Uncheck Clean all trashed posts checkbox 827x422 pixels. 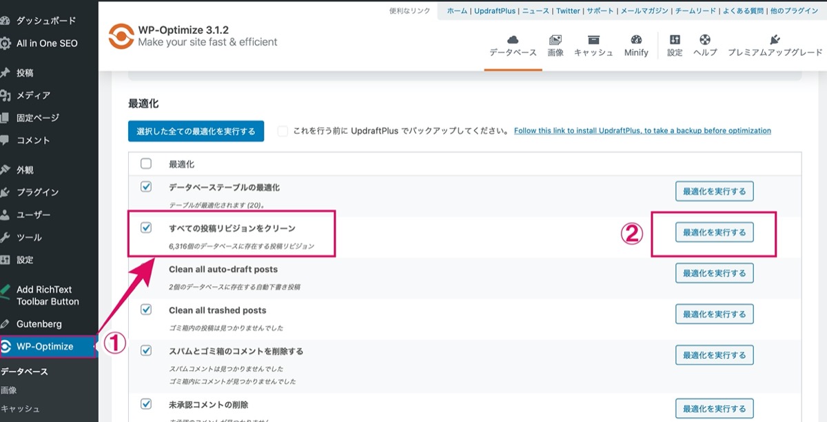coord(146,310)
